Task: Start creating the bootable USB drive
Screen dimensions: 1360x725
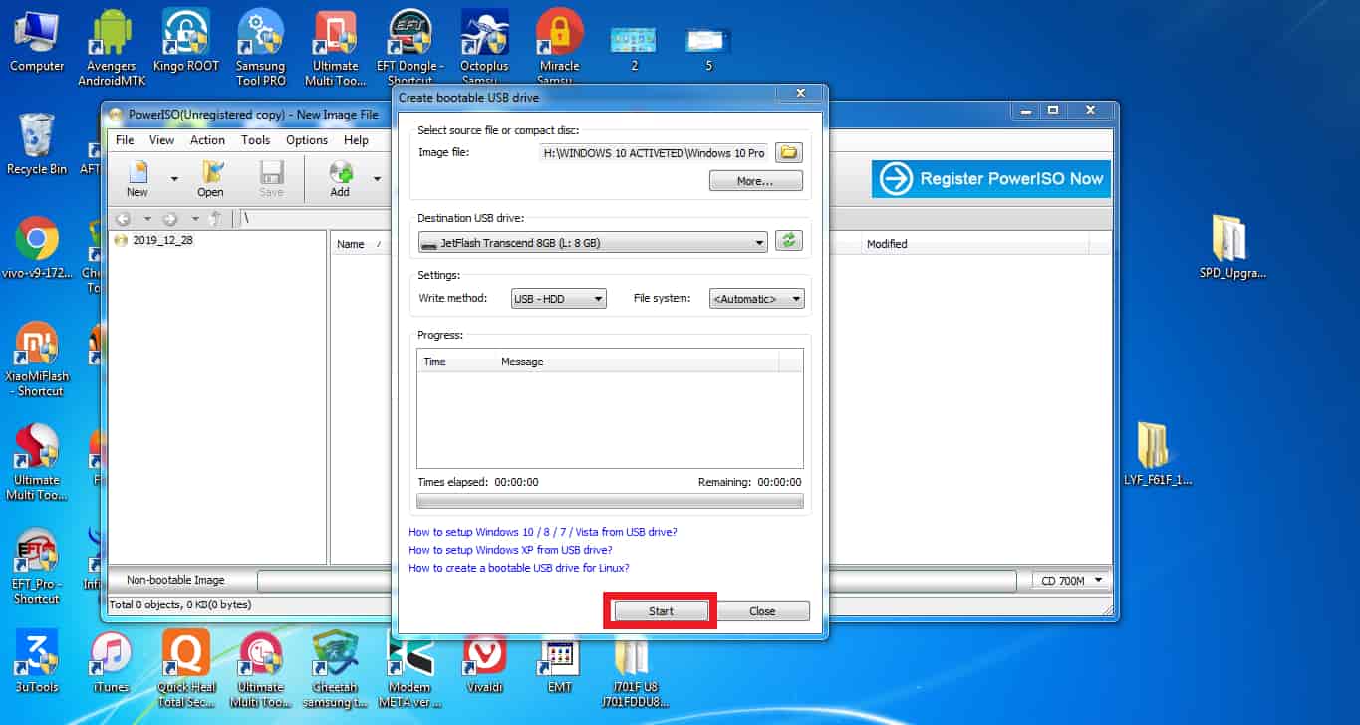Action: pos(659,610)
